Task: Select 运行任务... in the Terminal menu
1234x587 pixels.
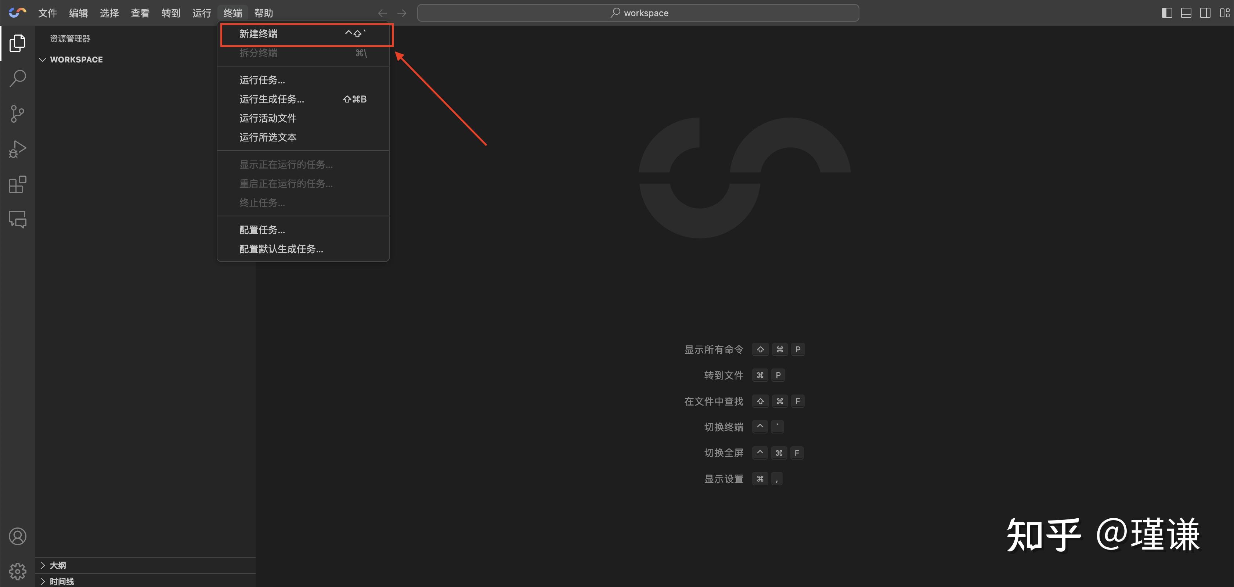Action: (261, 80)
